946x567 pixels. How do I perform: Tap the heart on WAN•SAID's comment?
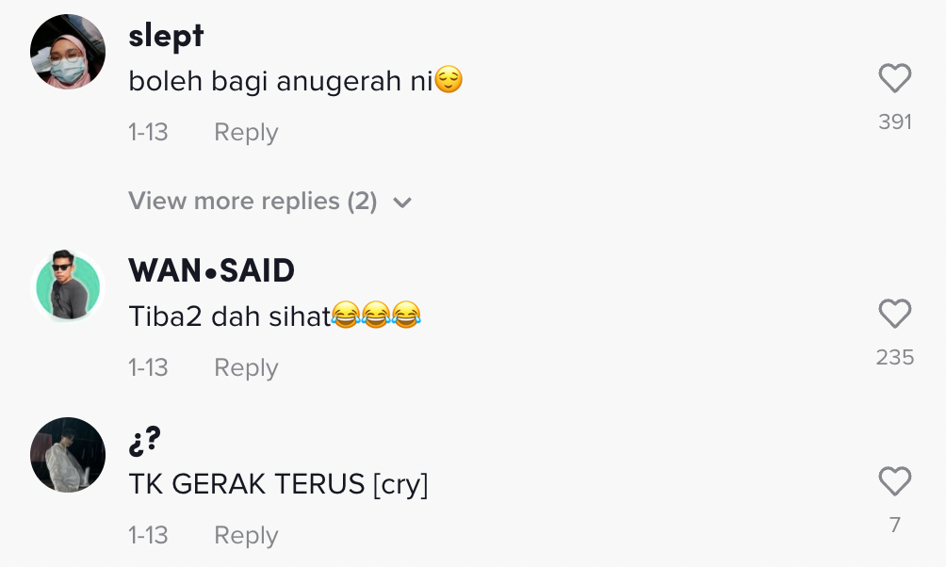(x=895, y=314)
